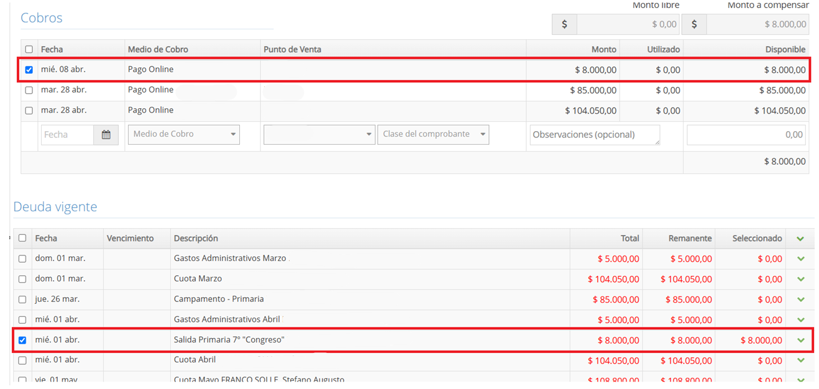Click the Cobros section heading
This screenshot has height=389, width=819.
(42, 17)
